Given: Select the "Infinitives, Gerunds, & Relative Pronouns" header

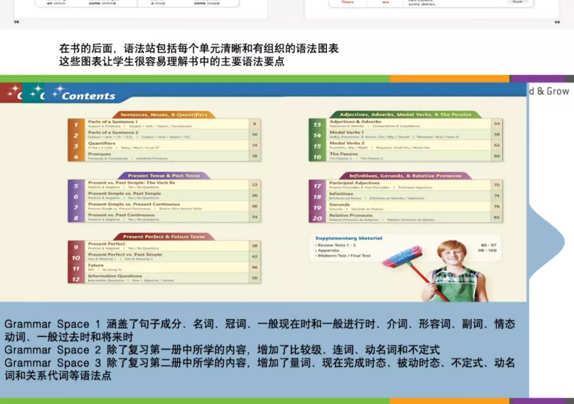Looking at the screenshot, I should 405,176.
